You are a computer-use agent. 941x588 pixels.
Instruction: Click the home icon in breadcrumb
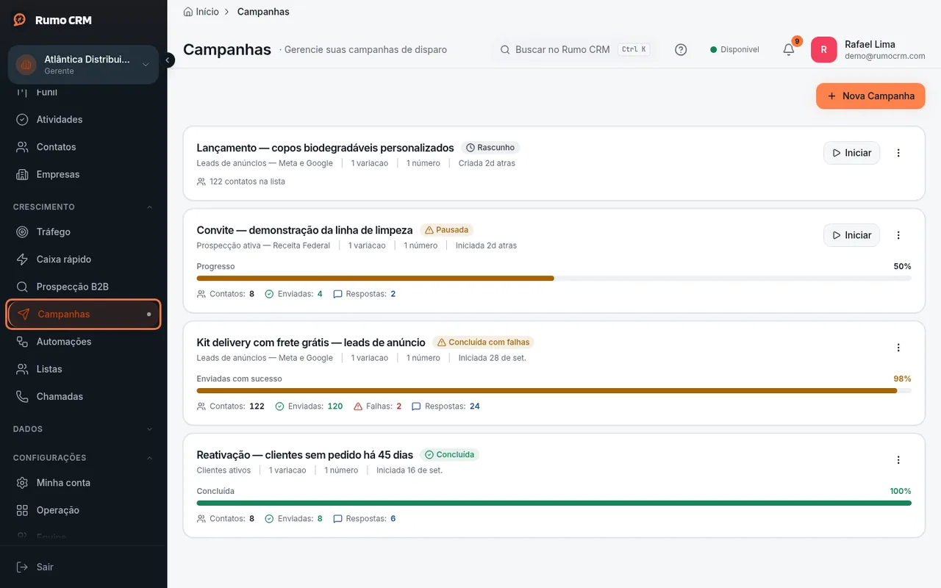tap(188, 12)
